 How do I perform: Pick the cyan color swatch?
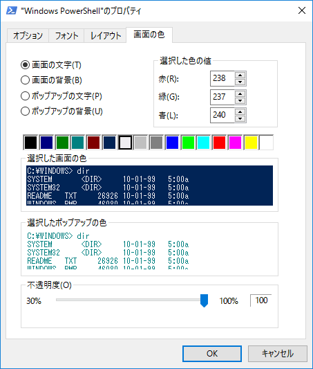click(x=204, y=143)
